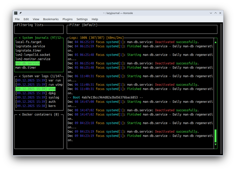Click the empty Docker containers panel
The height and width of the screenshot is (171, 236).
coord(39,131)
